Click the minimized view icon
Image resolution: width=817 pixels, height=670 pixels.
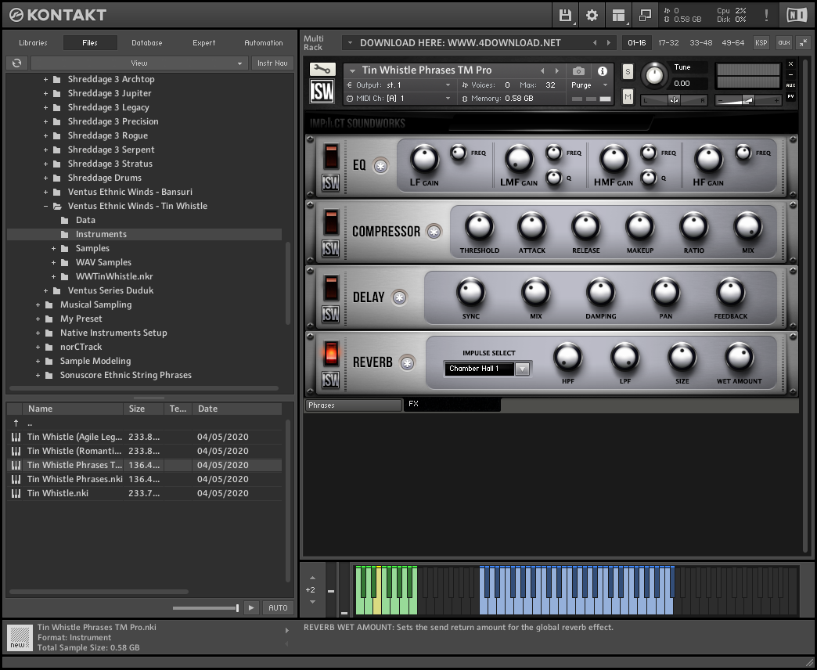[645, 15]
